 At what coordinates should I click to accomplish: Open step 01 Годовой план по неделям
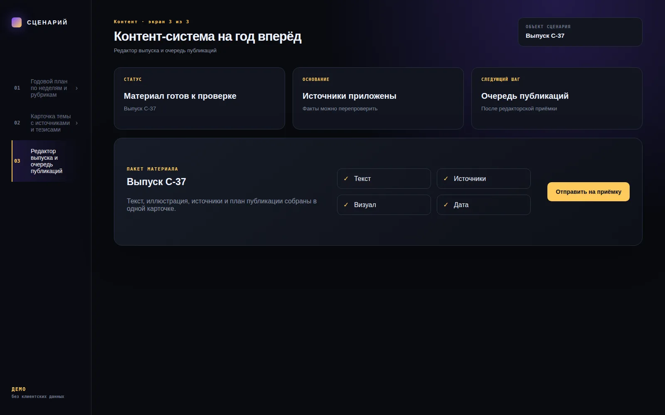tap(46, 88)
